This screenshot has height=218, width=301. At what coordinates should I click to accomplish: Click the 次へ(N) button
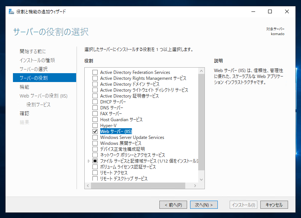pos(204,205)
